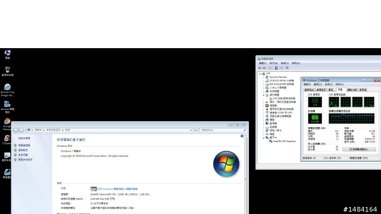This screenshot has height=214, width=381.
Task: Click 控制台 in the address breadcrumb
Action: tap(38, 130)
